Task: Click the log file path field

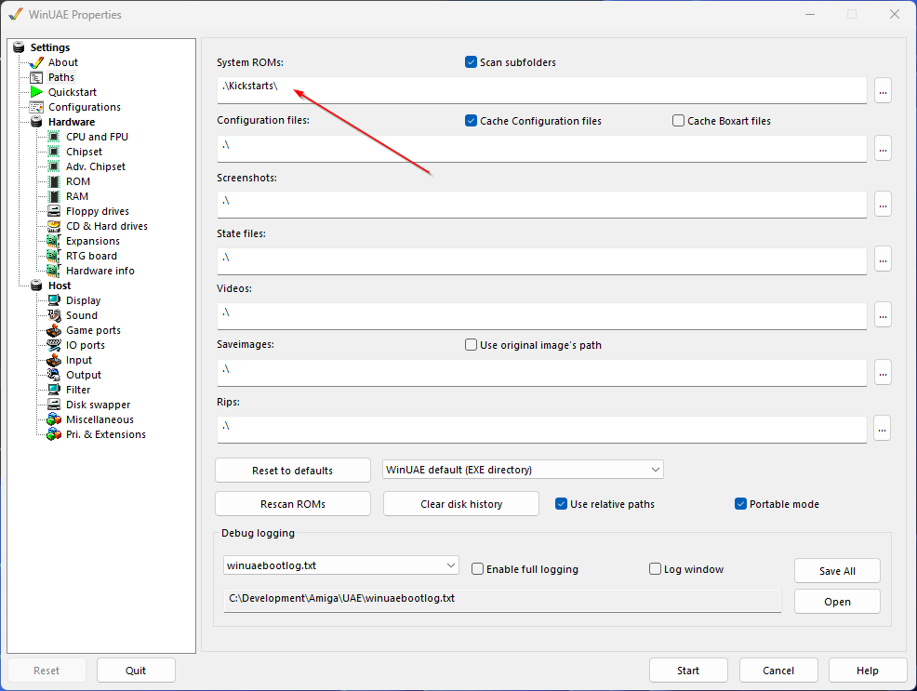Action: [502, 601]
